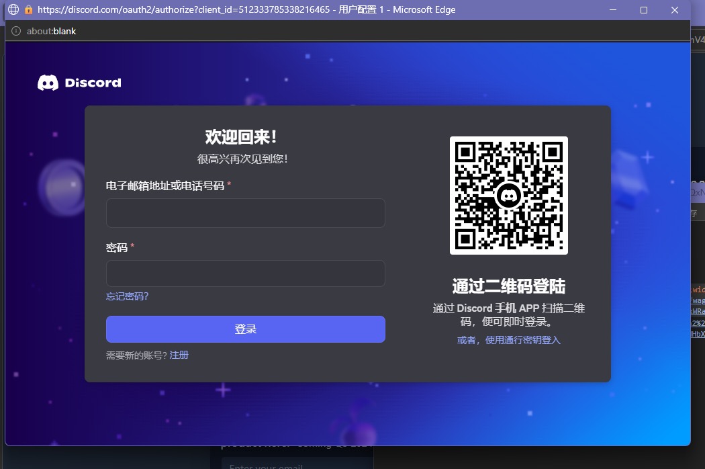Maximize the Edge popup window
705x469 pixels.
[643, 10]
